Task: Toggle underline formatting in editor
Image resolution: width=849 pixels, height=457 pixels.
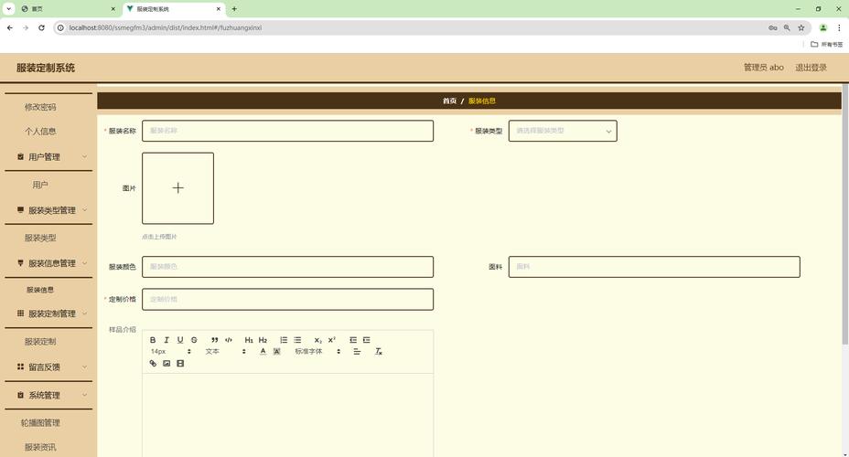Action: (x=180, y=340)
